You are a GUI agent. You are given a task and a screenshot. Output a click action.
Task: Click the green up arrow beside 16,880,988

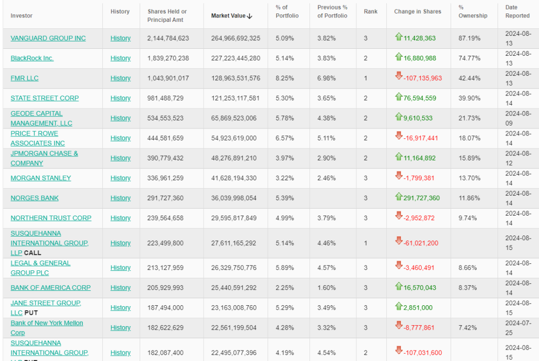click(x=399, y=57)
